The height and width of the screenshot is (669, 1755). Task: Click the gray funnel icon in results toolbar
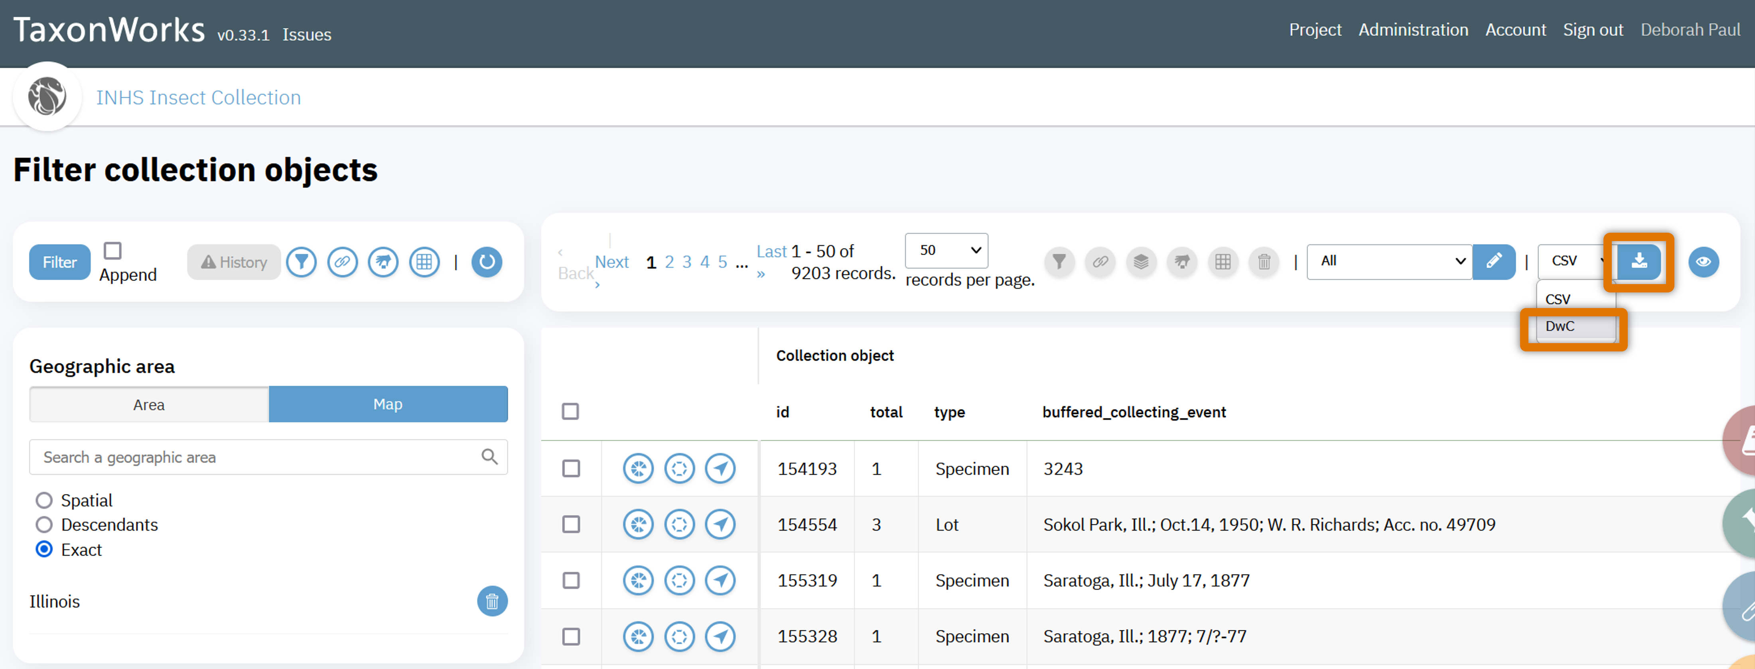(x=1059, y=262)
